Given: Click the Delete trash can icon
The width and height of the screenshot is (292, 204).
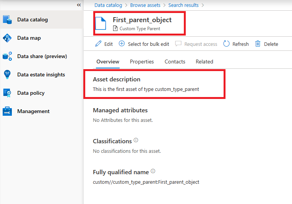Looking at the screenshot, I should click(258, 44).
